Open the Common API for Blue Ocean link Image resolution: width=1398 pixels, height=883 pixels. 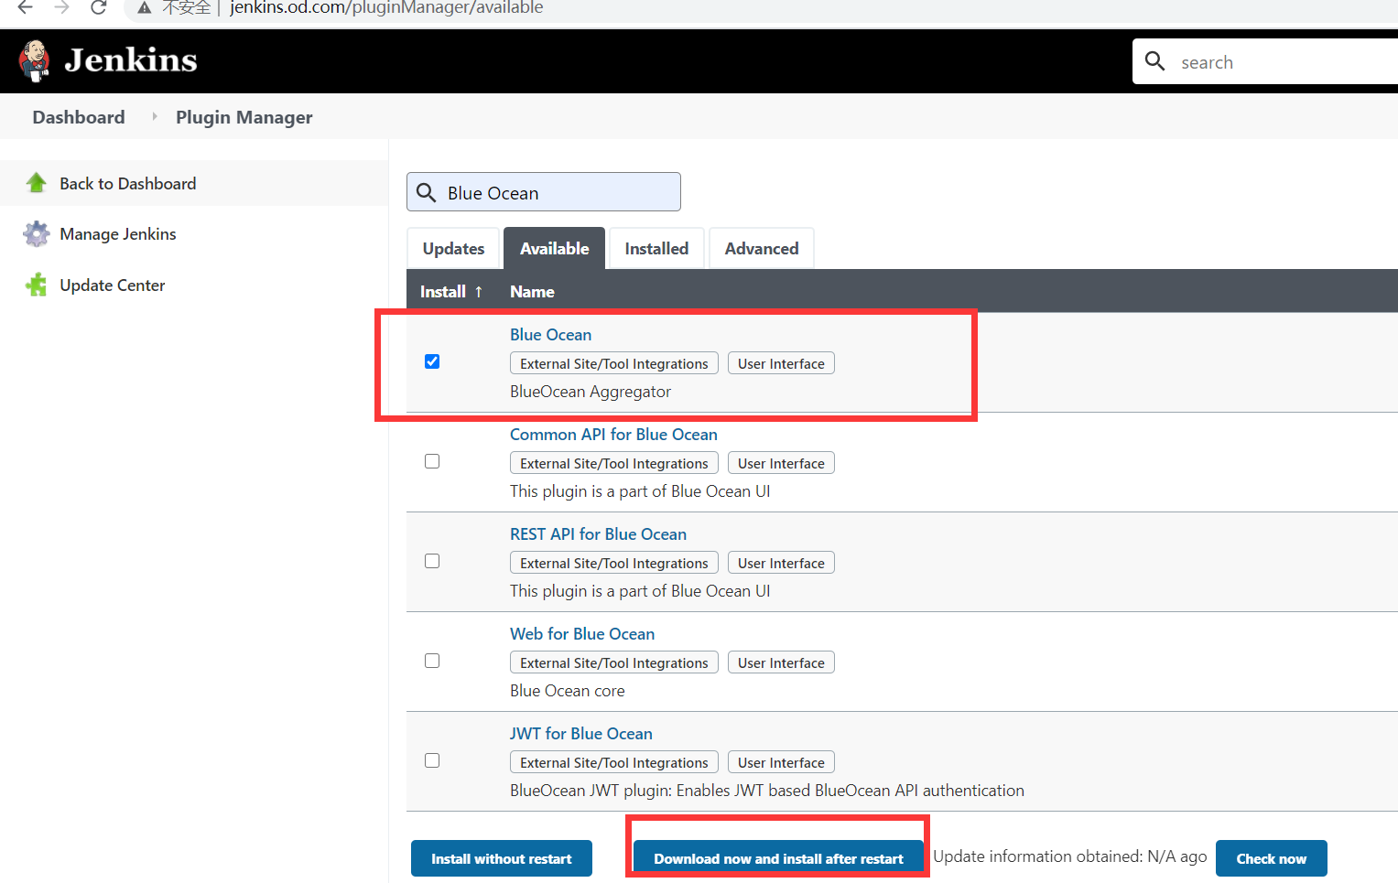pyautogui.click(x=613, y=434)
